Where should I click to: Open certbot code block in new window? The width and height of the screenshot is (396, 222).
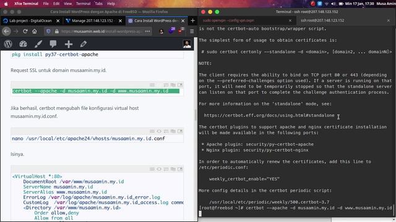point(180,85)
